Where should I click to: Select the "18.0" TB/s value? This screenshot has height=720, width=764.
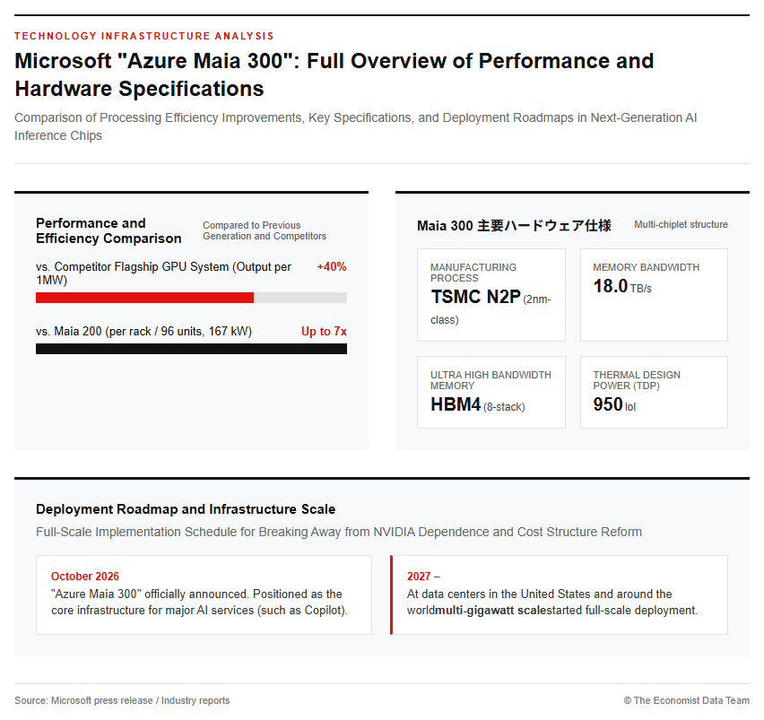(611, 286)
